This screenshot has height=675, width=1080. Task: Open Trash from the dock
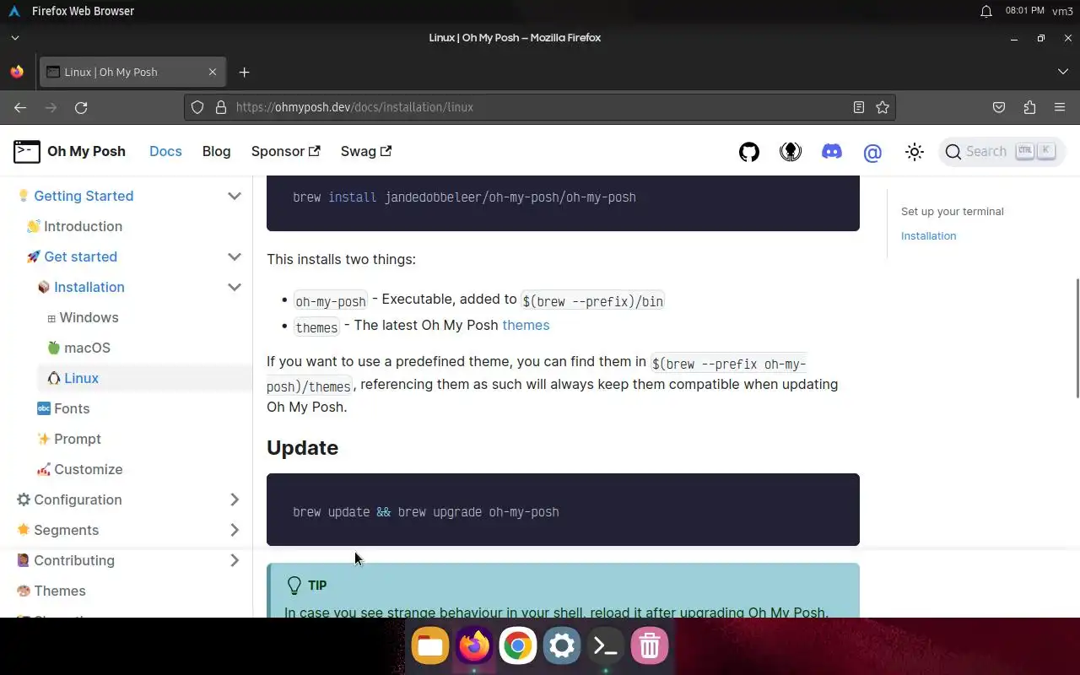pyautogui.click(x=650, y=646)
